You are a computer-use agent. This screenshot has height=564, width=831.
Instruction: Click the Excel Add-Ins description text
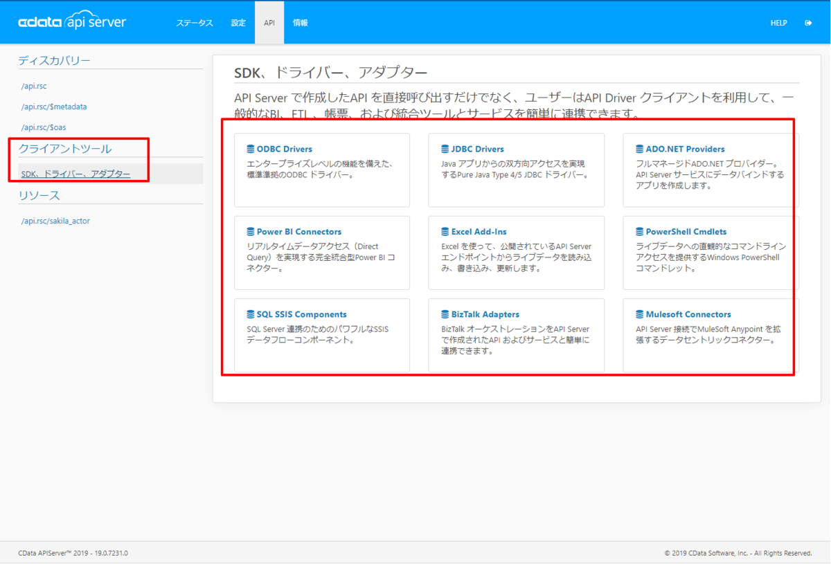tap(517, 257)
